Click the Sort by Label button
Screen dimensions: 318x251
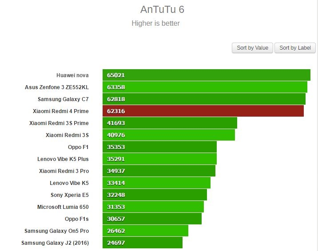click(295, 48)
